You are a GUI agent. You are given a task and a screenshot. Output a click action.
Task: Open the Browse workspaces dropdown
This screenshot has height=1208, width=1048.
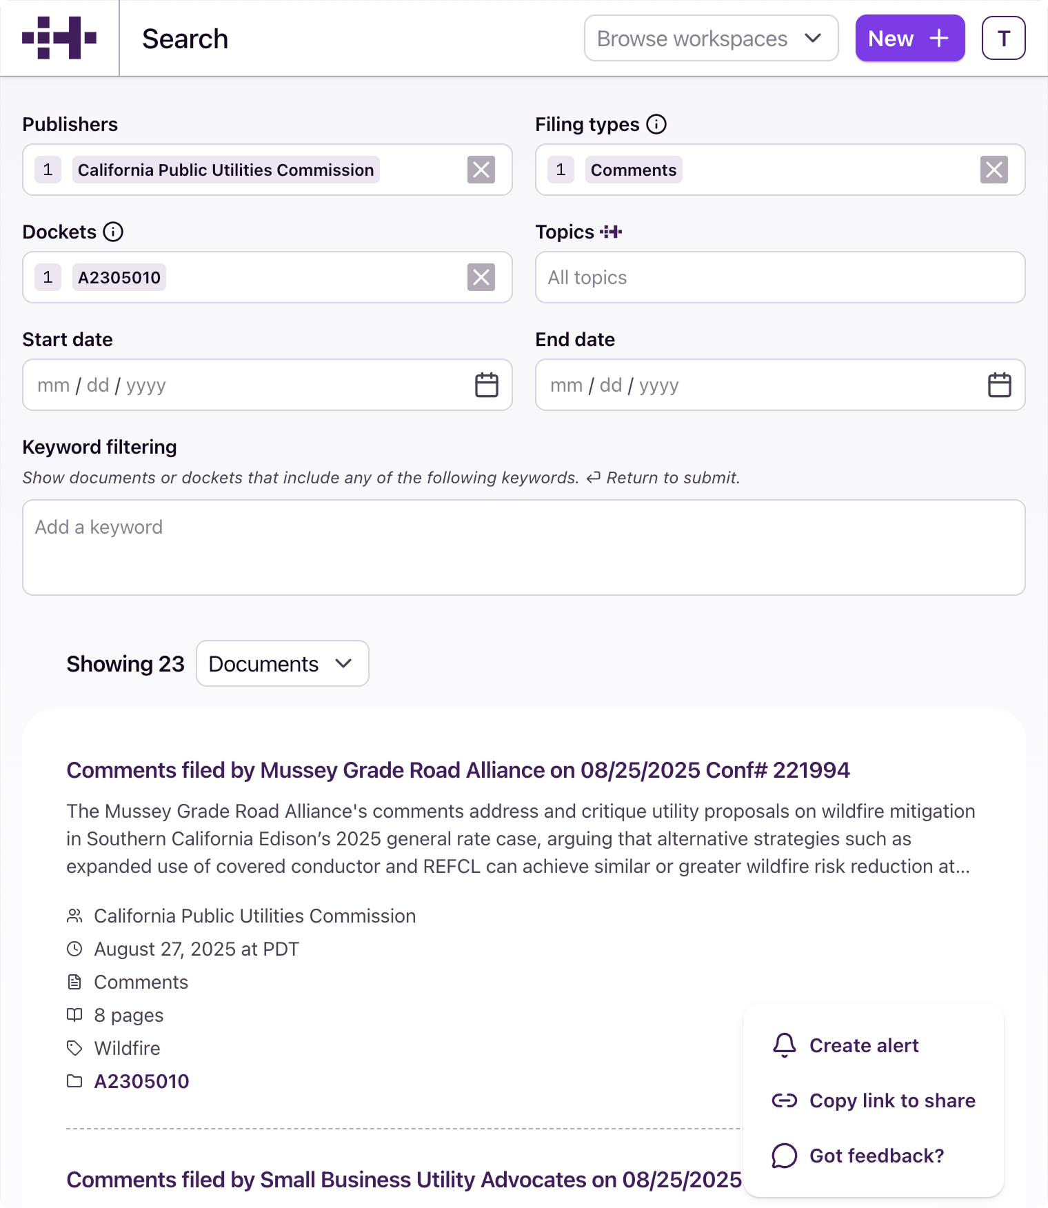tap(711, 38)
